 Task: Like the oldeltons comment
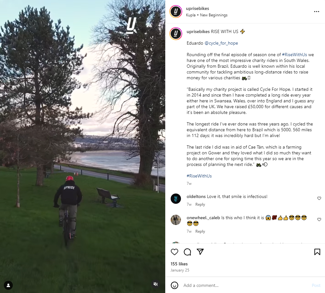319,198
